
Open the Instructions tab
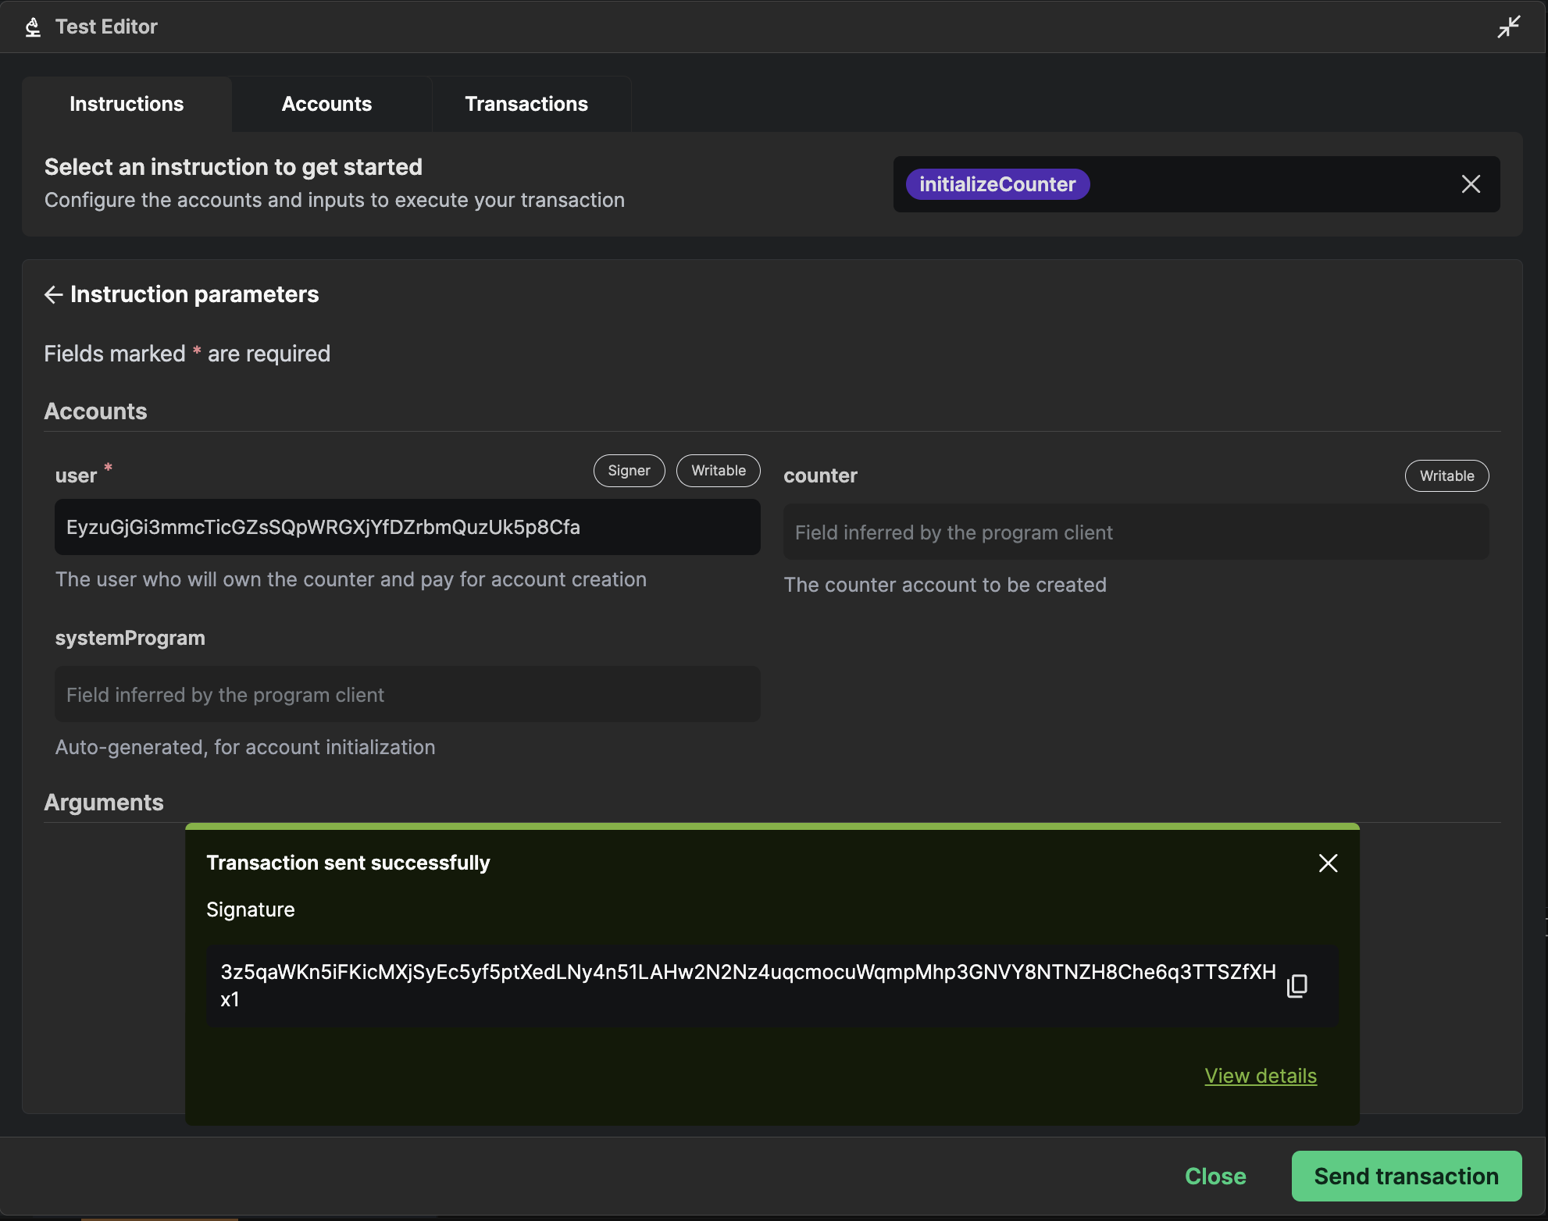tap(126, 103)
